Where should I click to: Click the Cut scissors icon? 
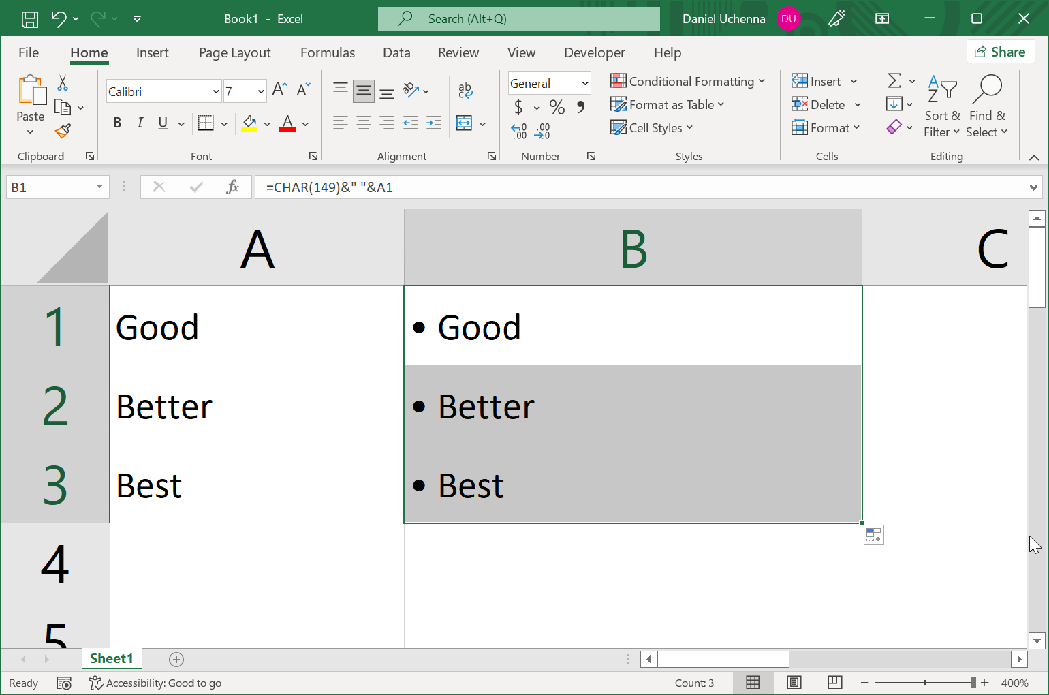click(63, 83)
